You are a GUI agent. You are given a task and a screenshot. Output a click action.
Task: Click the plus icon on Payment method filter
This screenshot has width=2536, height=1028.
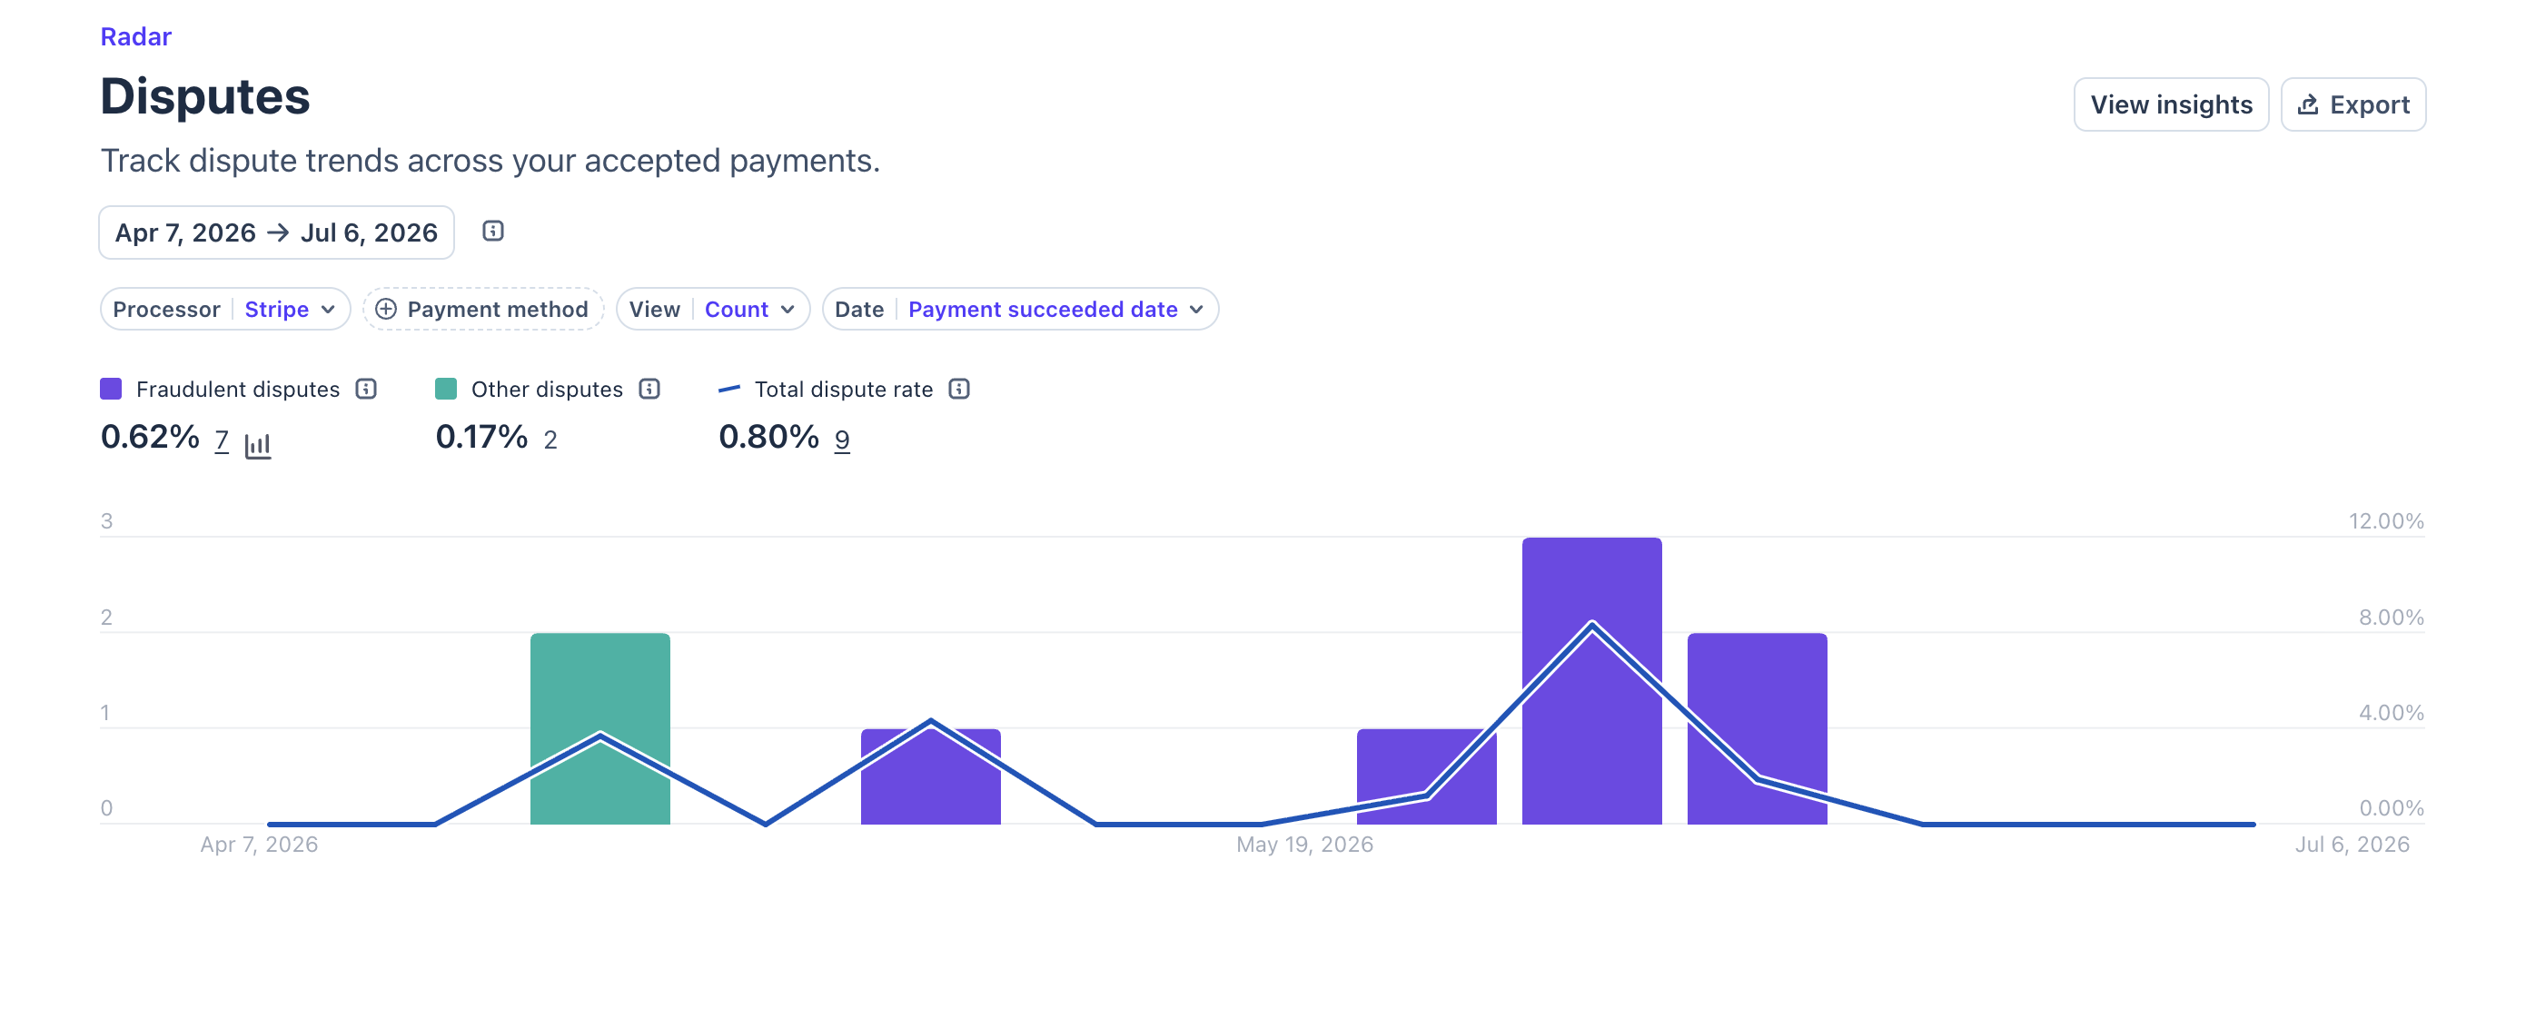[x=386, y=309]
